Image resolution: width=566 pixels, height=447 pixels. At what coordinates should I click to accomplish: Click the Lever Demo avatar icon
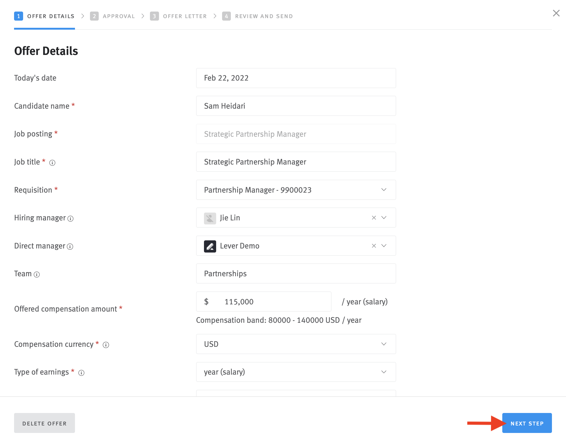coord(210,246)
